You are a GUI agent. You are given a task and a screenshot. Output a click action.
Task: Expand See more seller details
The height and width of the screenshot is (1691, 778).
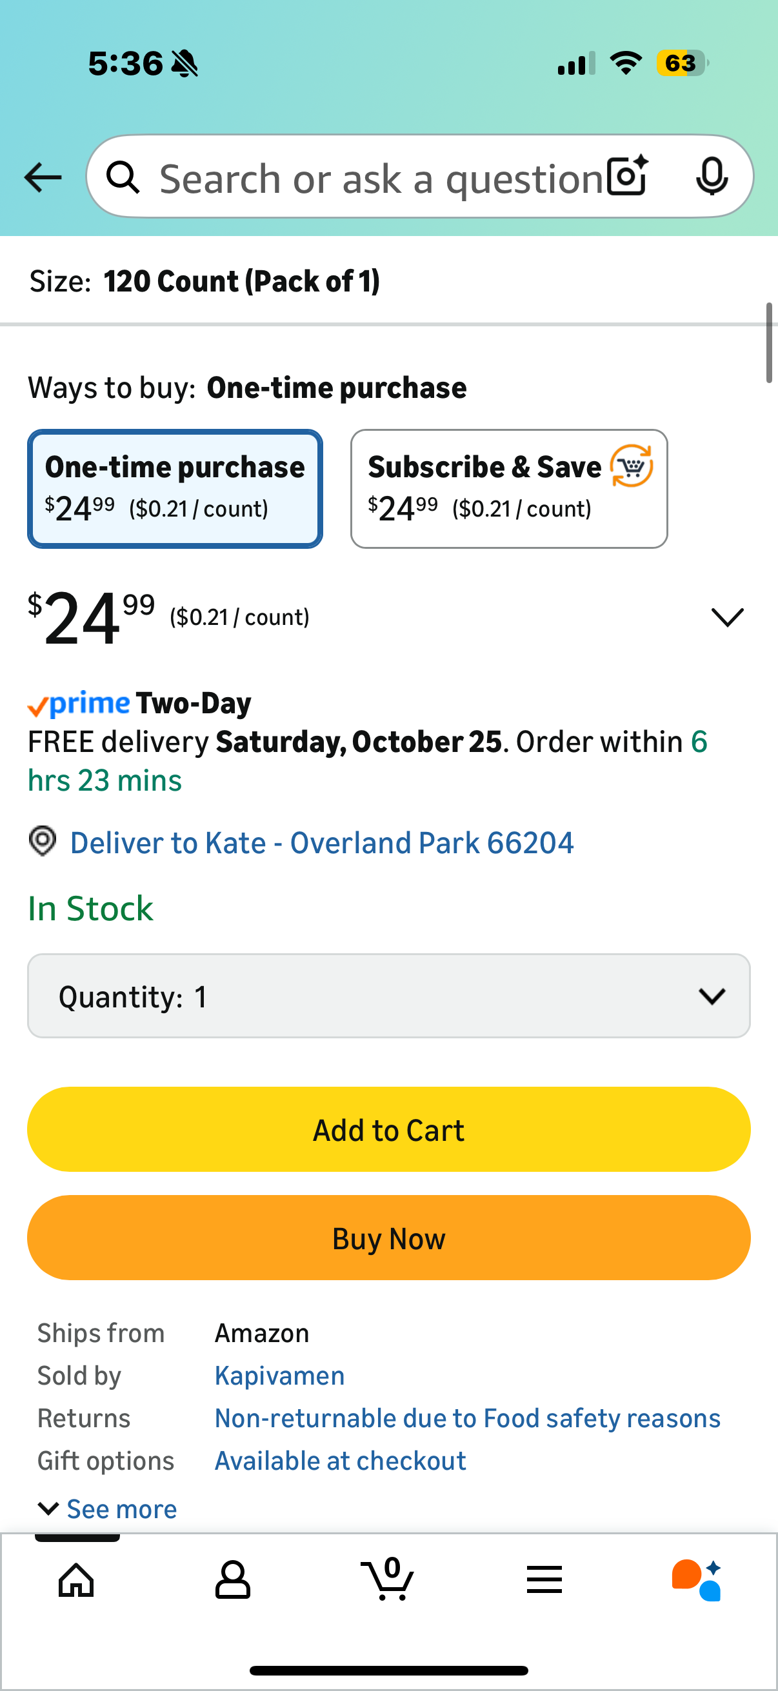click(x=108, y=1508)
